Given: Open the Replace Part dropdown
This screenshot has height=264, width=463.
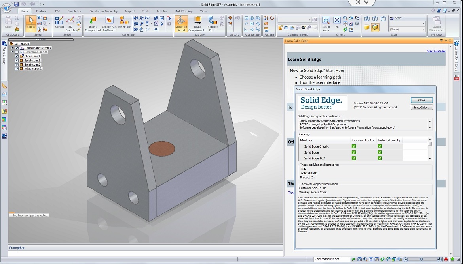Looking at the screenshot, I should pyautogui.click(x=216, y=30).
